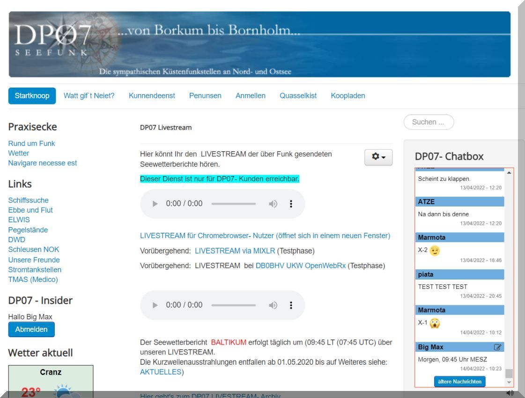Click the first audio player seek bar

pos(233,204)
